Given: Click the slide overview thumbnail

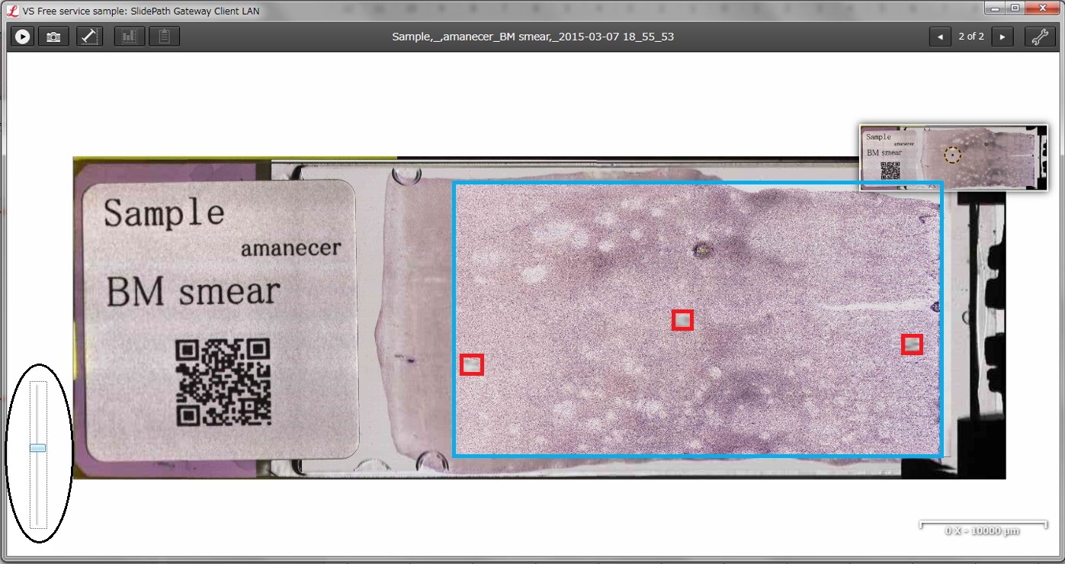Looking at the screenshot, I should 953,157.
